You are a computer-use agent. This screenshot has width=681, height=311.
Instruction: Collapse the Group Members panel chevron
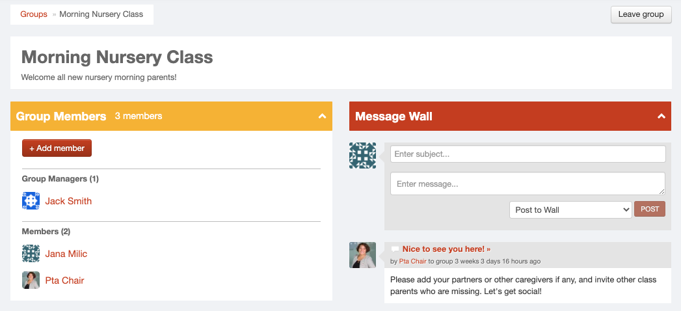coord(322,116)
